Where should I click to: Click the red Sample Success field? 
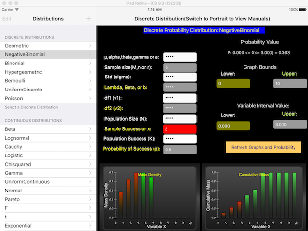pos(180,129)
